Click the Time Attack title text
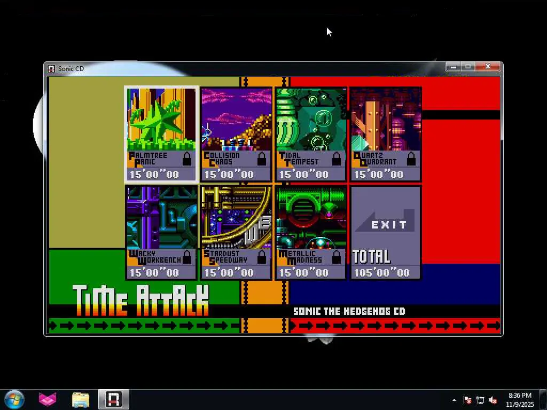Screen dimensions: 547x410 [140, 301]
